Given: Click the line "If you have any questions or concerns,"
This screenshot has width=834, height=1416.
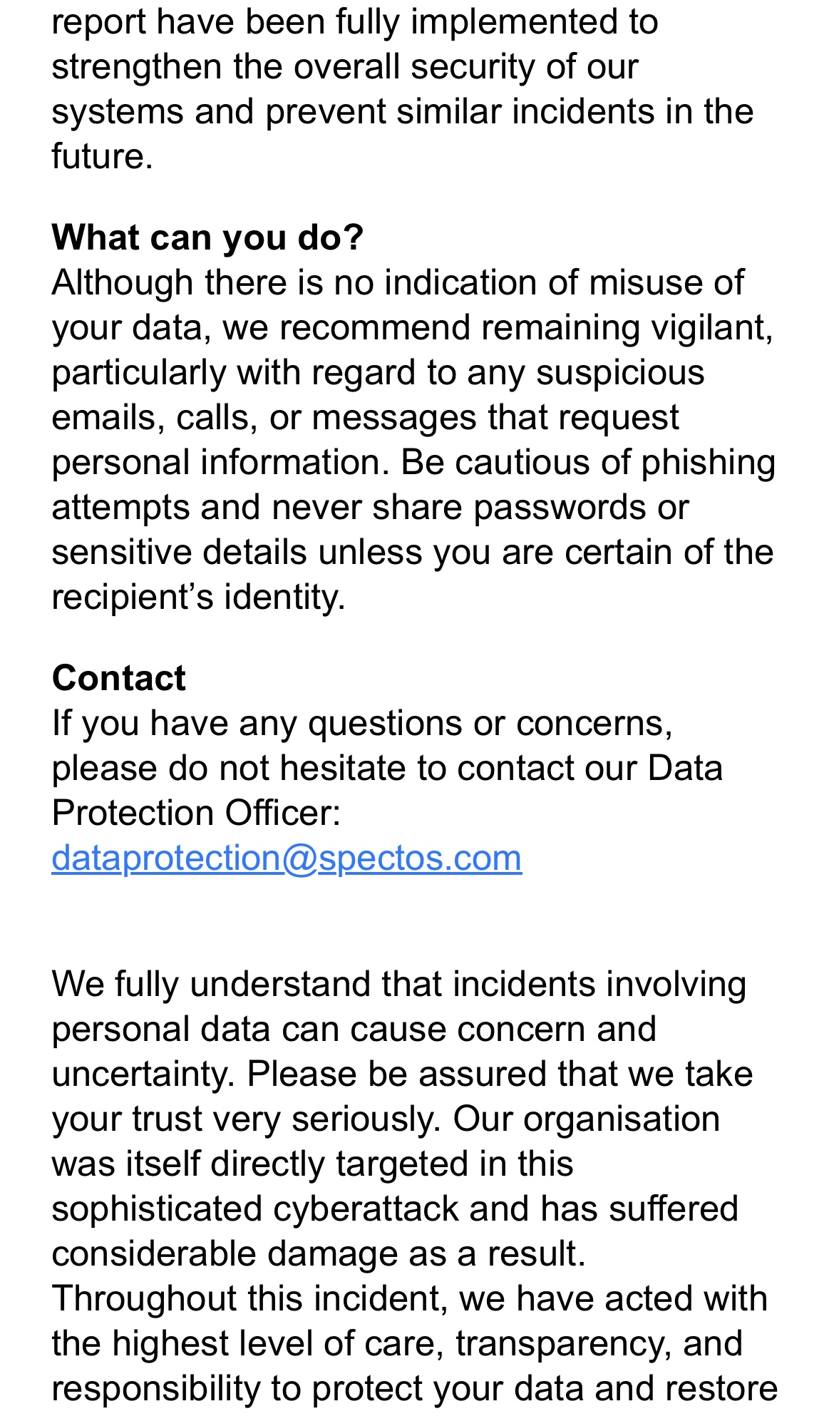Looking at the screenshot, I should point(362,724).
